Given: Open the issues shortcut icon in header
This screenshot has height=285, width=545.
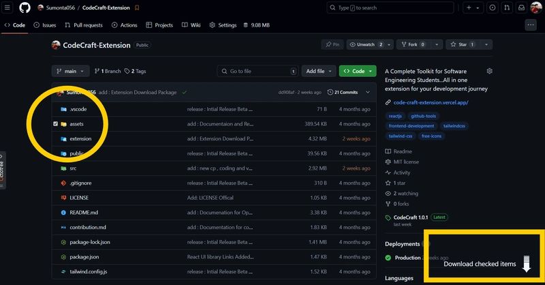Looking at the screenshot, I should click(x=492, y=7).
